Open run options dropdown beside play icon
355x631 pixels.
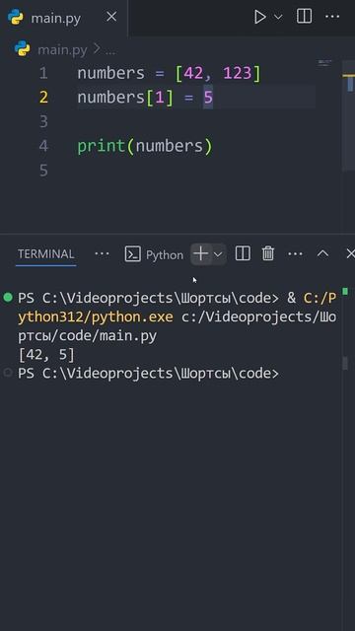click(278, 17)
